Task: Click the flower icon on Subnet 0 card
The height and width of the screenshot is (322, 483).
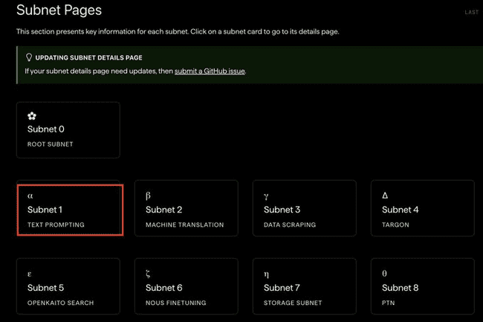Action: (x=32, y=116)
